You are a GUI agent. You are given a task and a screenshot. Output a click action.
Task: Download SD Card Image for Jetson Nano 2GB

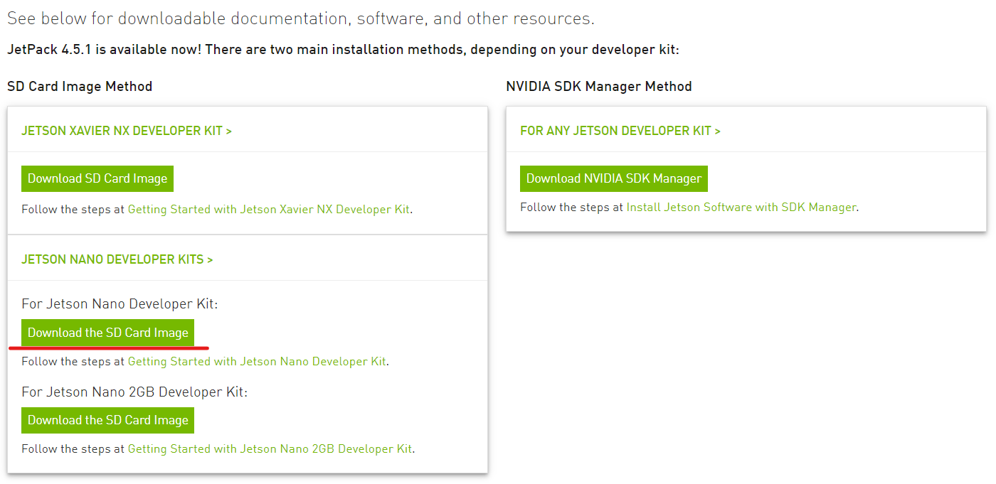[108, 420]
